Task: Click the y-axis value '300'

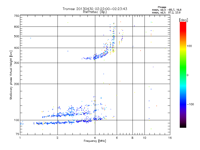Action: (x=16, y=63)
